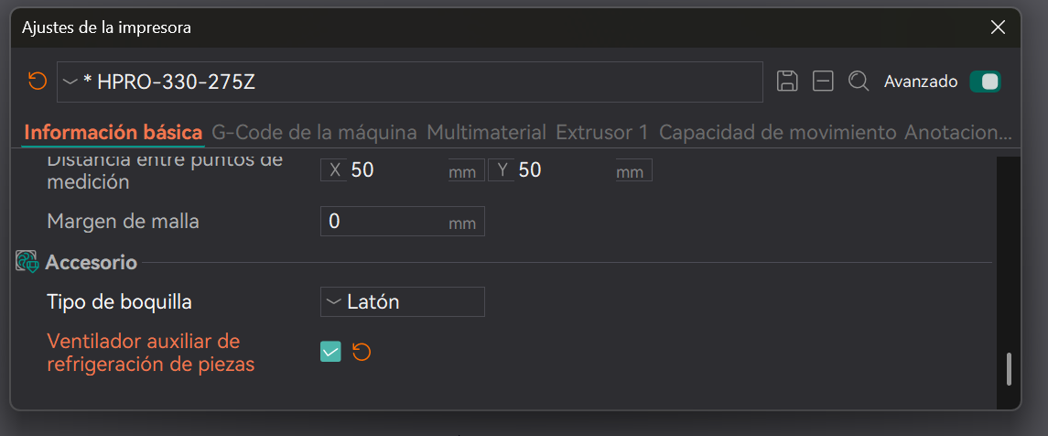This screenshot has width=1048, height=436.
Task: Close the Ajustes de la impresora dialog
Action: [x=998, y=27]
